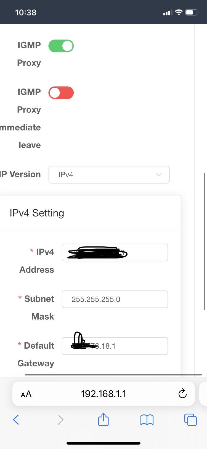Tap the Safari back arrow
The image size is (207, 449).
(x=16, y=420)
